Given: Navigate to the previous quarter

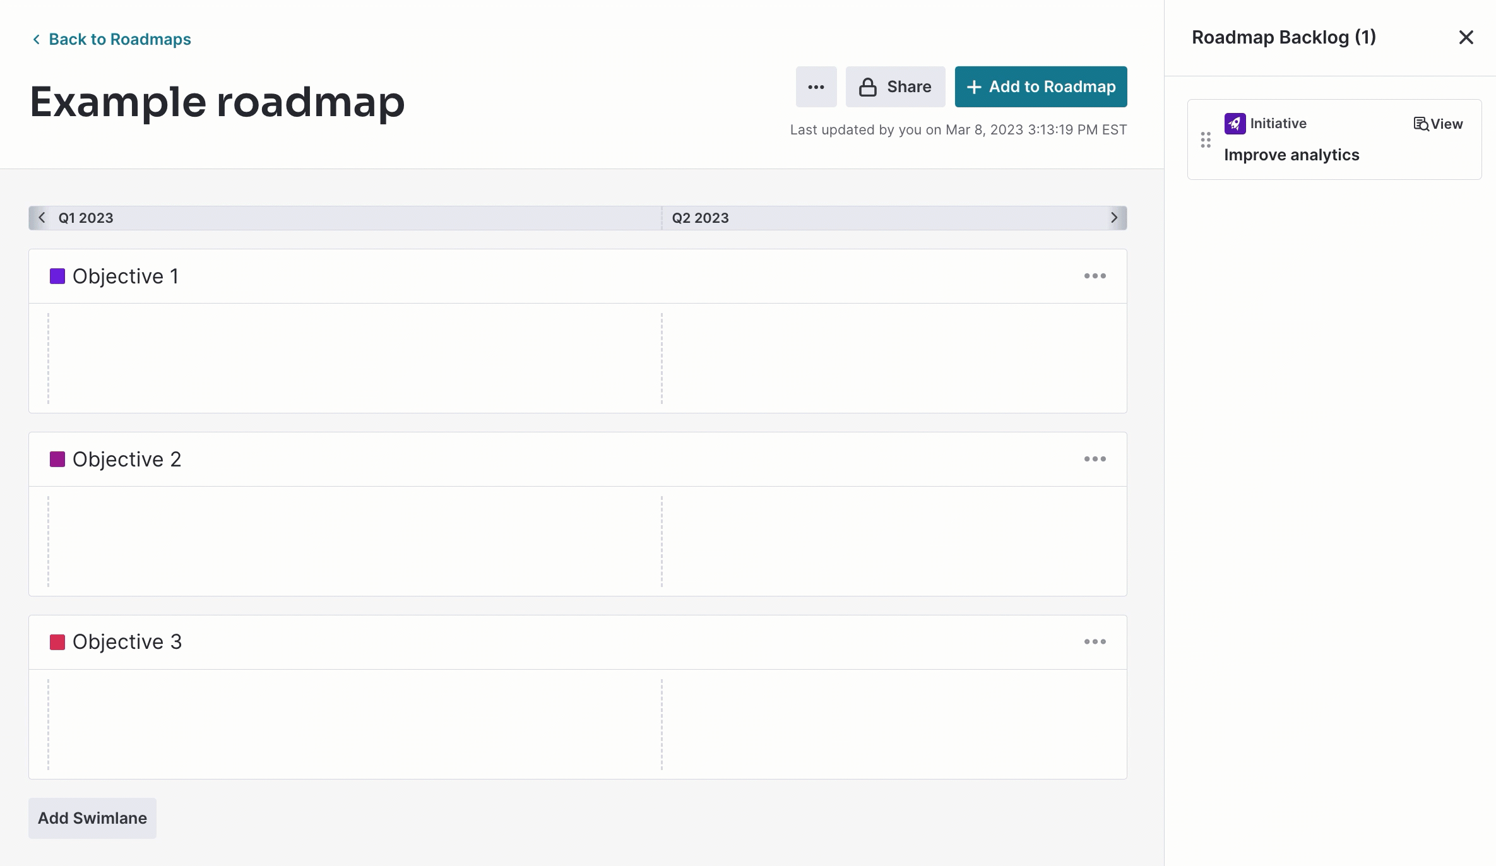Looking at the screenshot, I should click(42, 217).
